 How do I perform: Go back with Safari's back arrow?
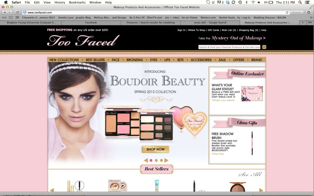(x=5, y=12)
